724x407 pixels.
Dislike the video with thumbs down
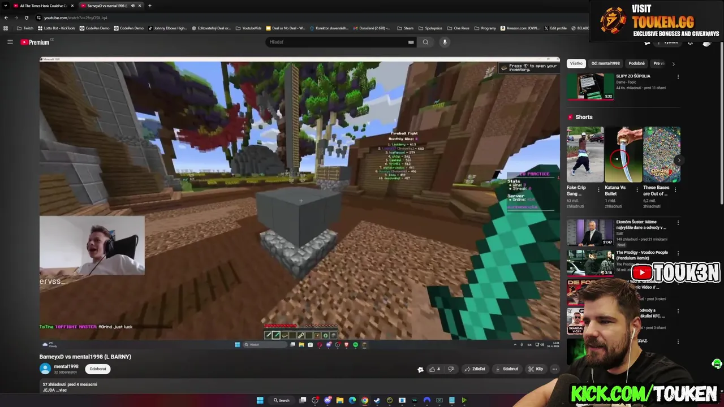tap(451, 369)
